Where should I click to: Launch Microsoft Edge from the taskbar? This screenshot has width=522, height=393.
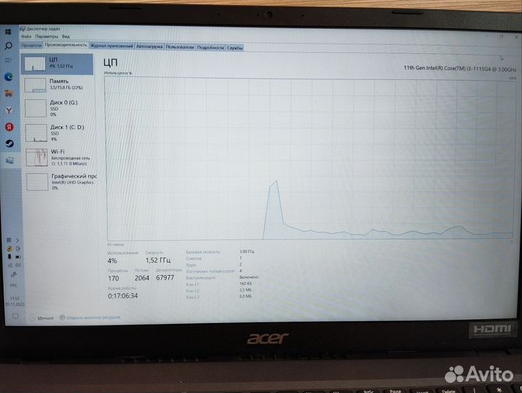(x=9, y=77)
